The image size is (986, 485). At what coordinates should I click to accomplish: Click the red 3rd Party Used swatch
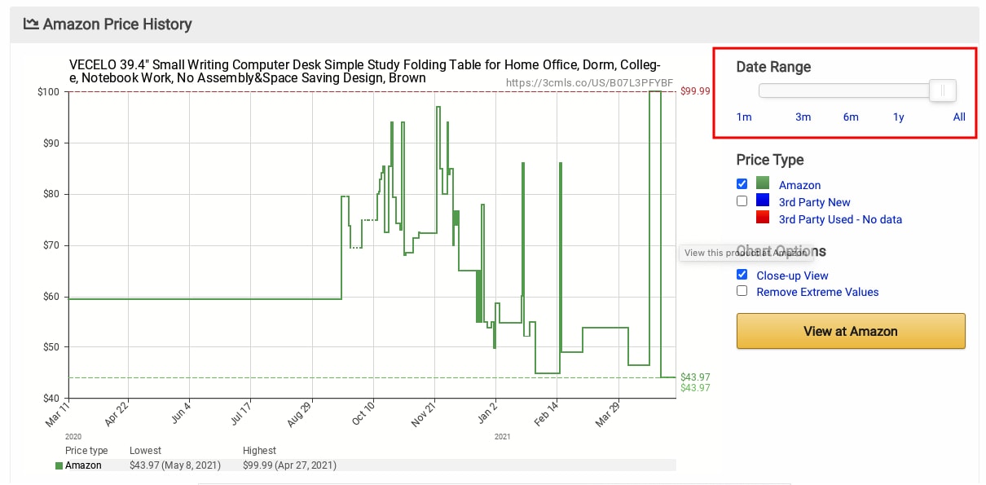click(763, 217)
